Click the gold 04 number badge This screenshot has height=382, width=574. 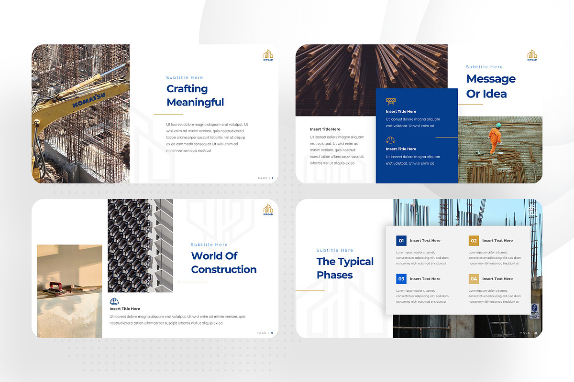click(474, 279)
